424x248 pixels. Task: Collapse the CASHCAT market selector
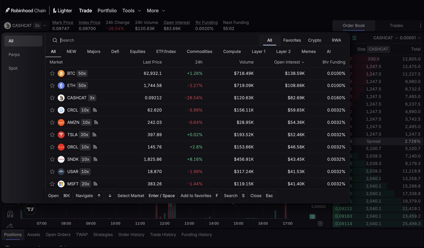click(45, 25)
